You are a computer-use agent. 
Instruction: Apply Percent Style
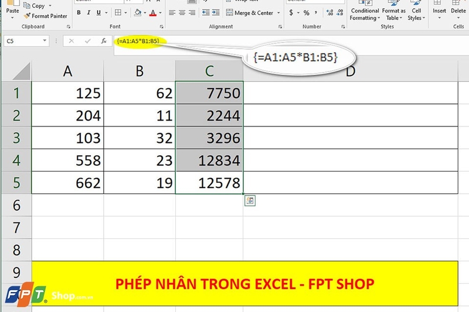(306, 12)
